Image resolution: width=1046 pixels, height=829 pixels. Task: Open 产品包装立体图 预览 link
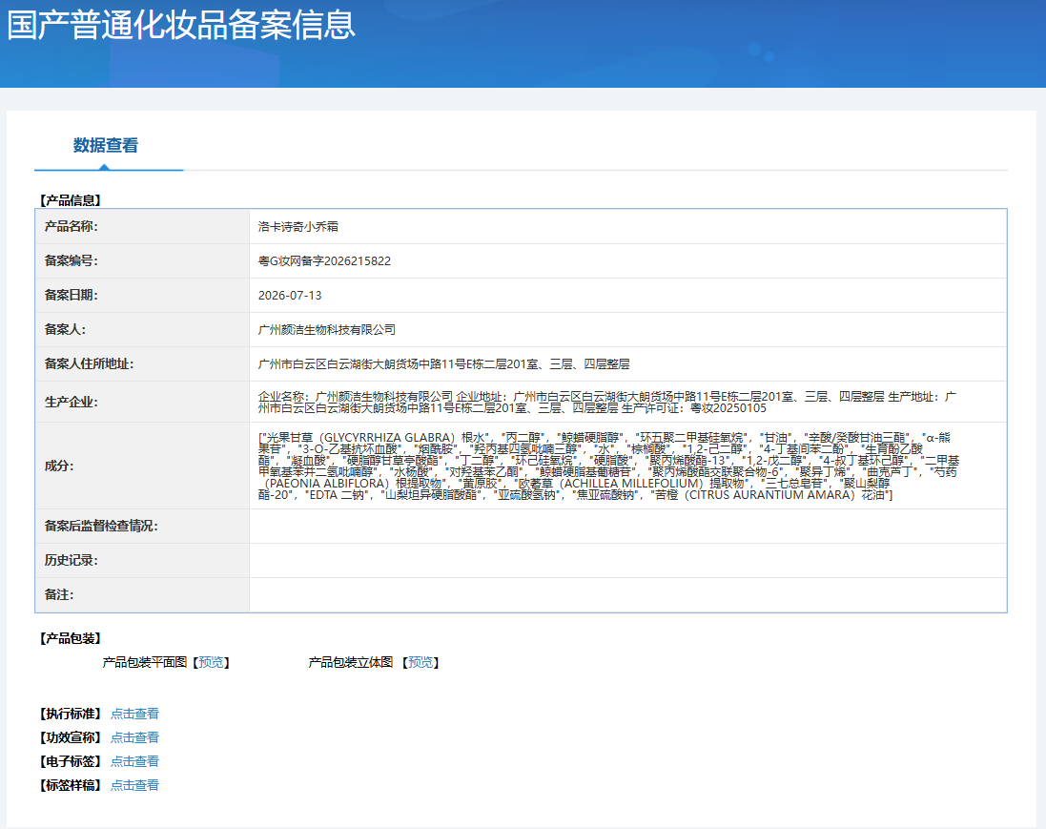tap(420, 662)
